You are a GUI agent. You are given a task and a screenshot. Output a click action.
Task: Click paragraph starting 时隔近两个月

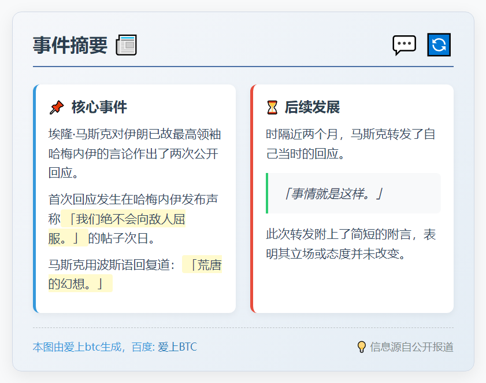351,143
